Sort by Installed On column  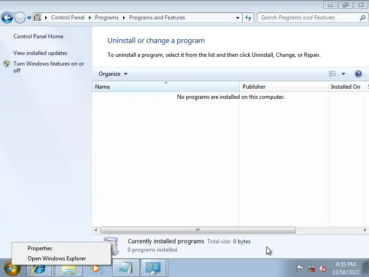(346, 87)
